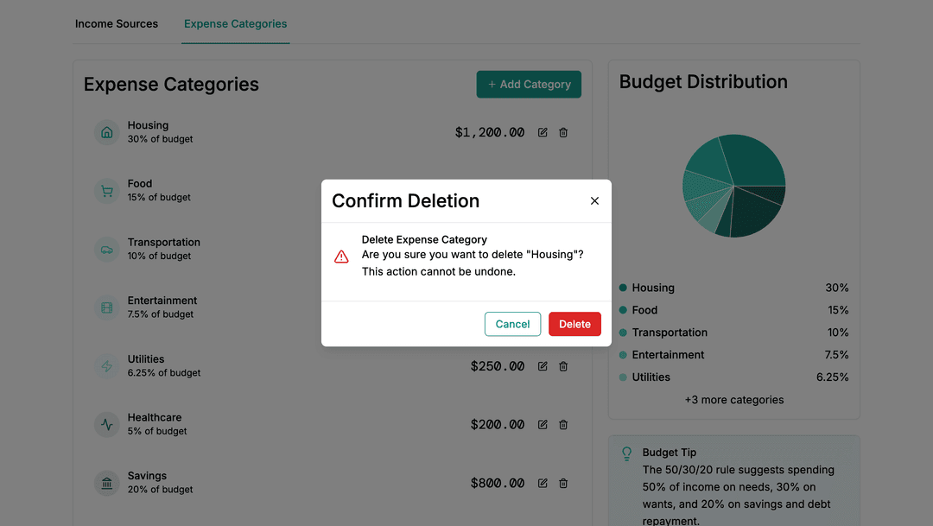The image size is (933, 526).
Task: Click the Housing home icon
Action: coord(106,132)
